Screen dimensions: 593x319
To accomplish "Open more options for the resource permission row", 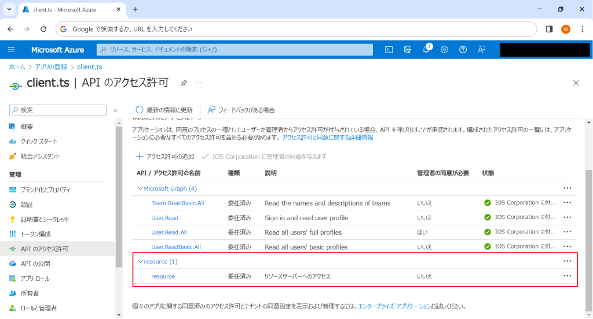I will click(x=567, y=276).
